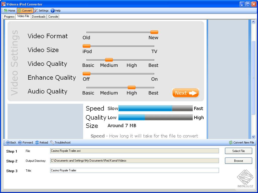The width and height of the screenshot is (258, 193).
Task: Start Convert New File
Action: coord(242,142)
